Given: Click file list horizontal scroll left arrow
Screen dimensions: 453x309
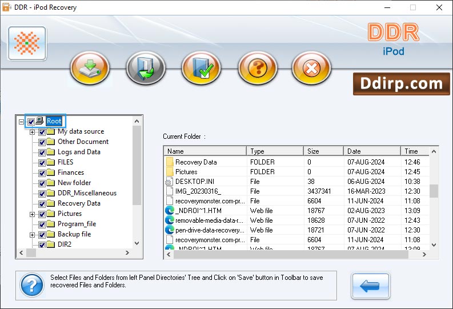Looking at the screenshot, I should click(169, 254).
